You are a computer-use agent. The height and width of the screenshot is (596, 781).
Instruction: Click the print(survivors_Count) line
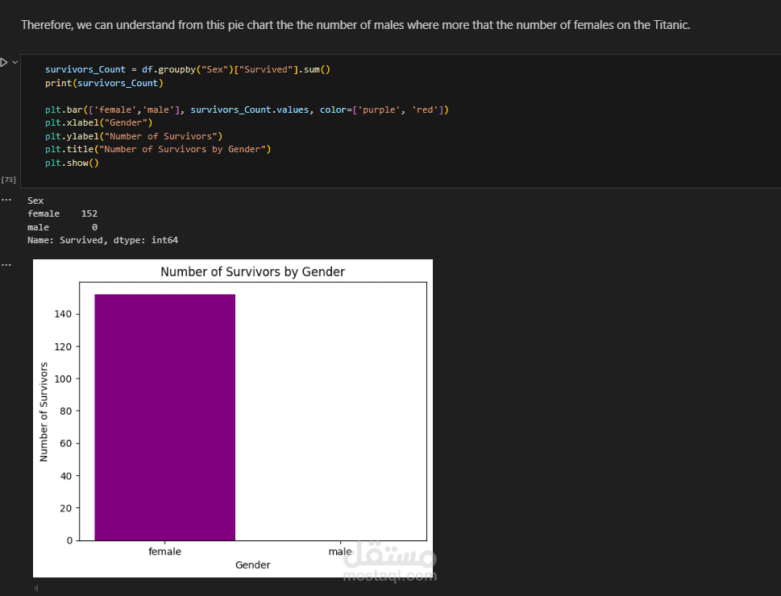[x=104, y=83]
